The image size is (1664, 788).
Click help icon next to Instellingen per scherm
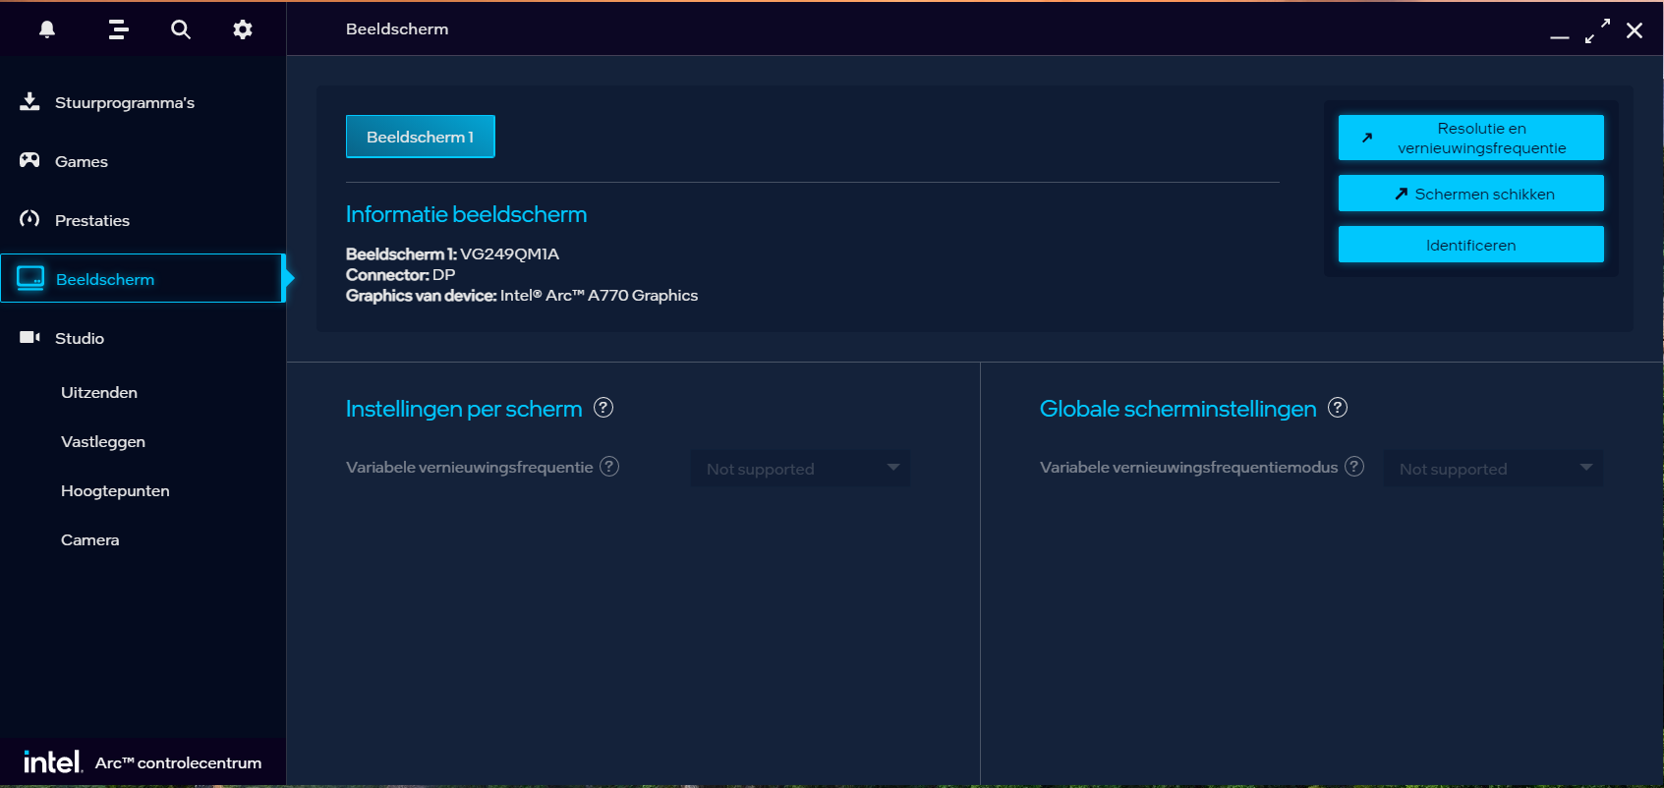(x=603, y=408)
